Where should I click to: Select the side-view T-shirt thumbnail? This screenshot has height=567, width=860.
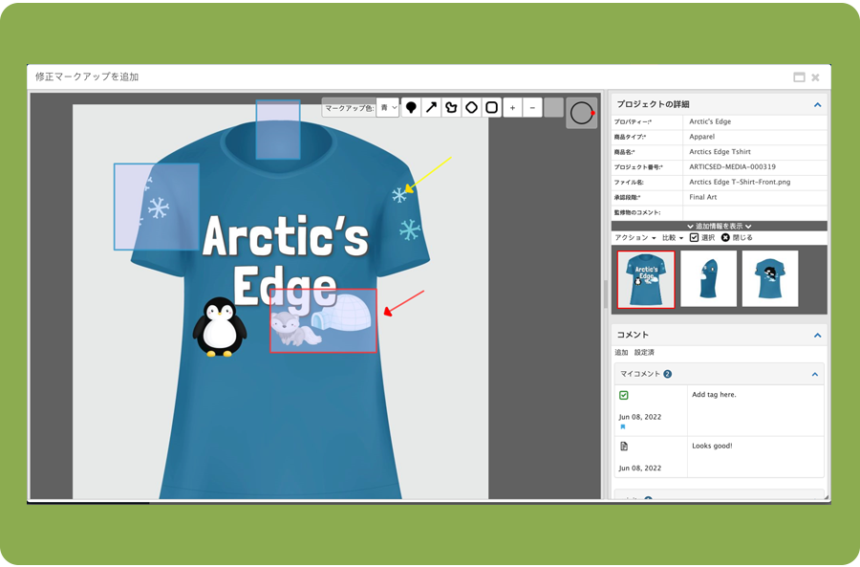click(708, 278)
